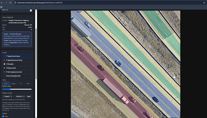This screenshot has height=118, width=207.
Task: Reload the page with the refresh icon
Action: click(10, 3)
